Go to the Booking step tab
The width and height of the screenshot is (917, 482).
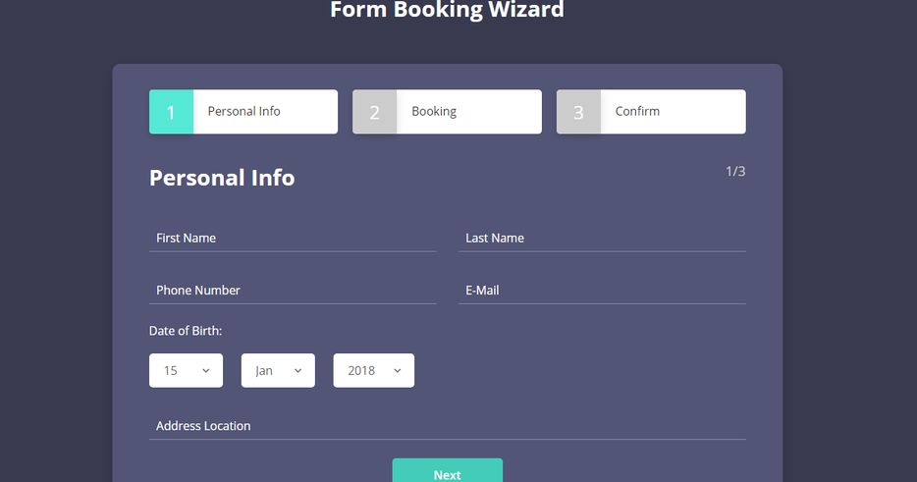click(x=447, y=112)
